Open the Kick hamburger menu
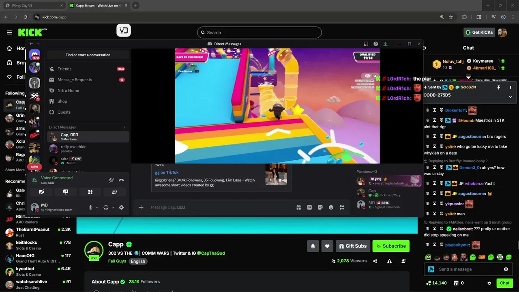 tap(9, 32)
